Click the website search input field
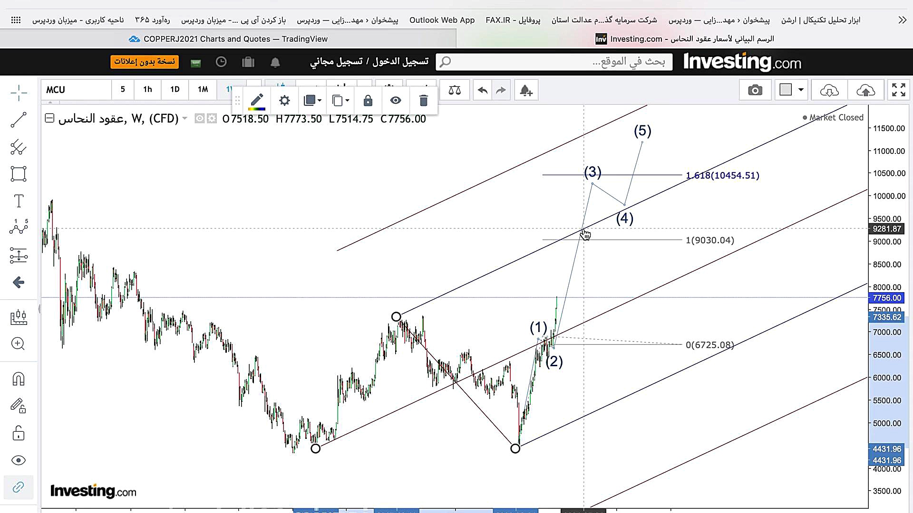The image size is (913, 513). [554, 62]
